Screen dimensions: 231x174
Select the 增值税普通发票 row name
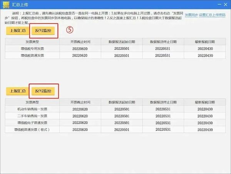[x=32, y=56]
